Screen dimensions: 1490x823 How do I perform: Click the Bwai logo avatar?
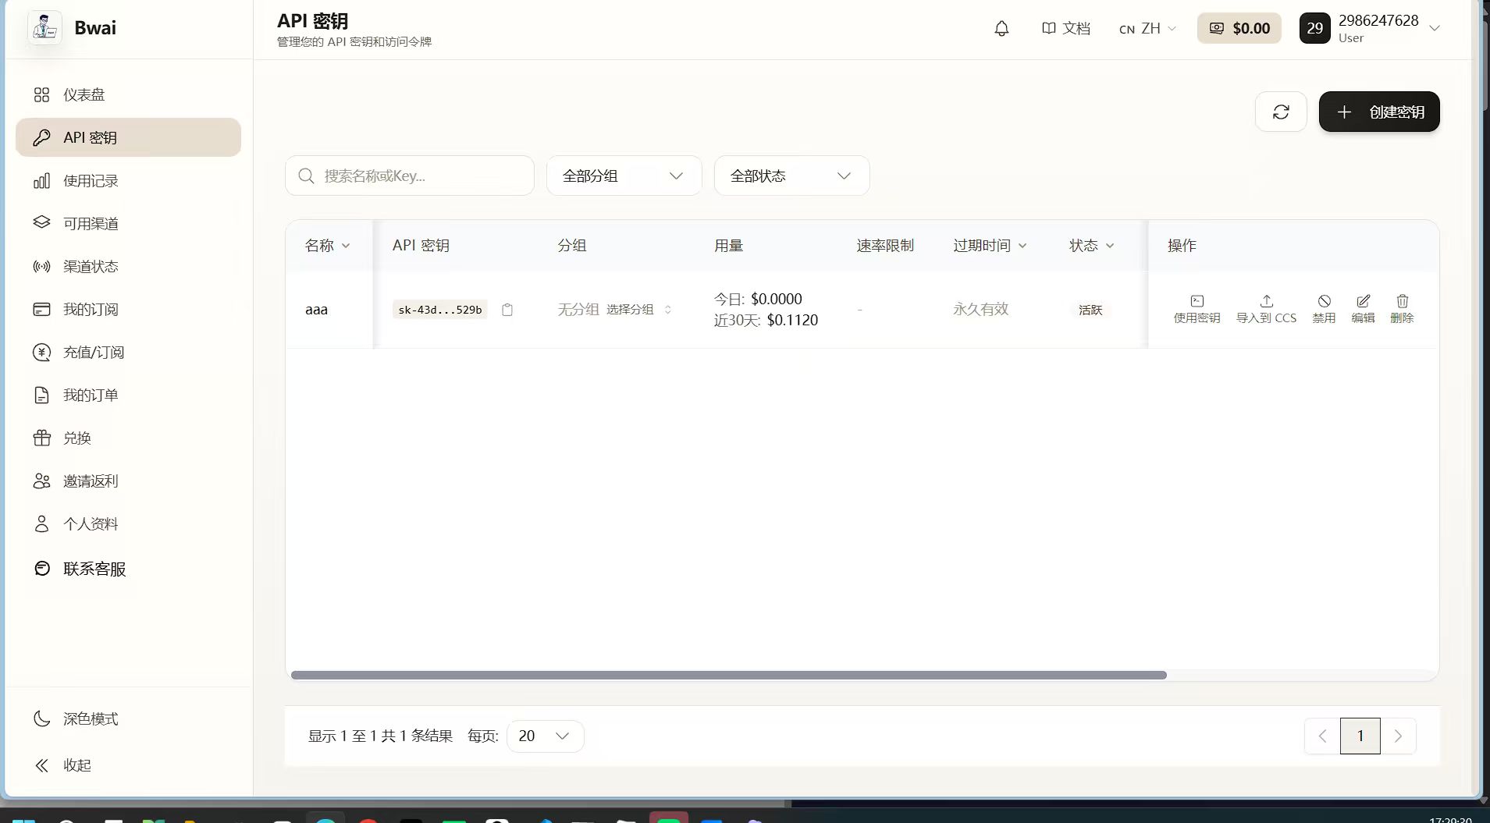click(44, 27)
